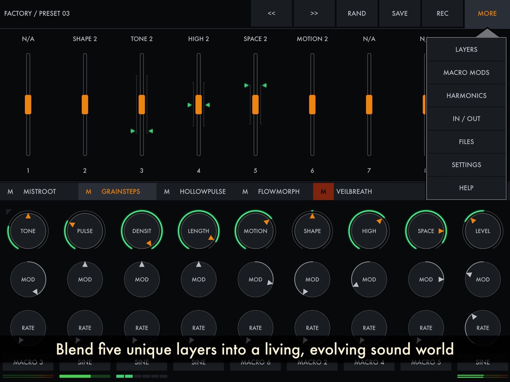This screenshot has width=510, height=382.
Task: Open FILES from the MORE menu
Action: coord(466,142)
